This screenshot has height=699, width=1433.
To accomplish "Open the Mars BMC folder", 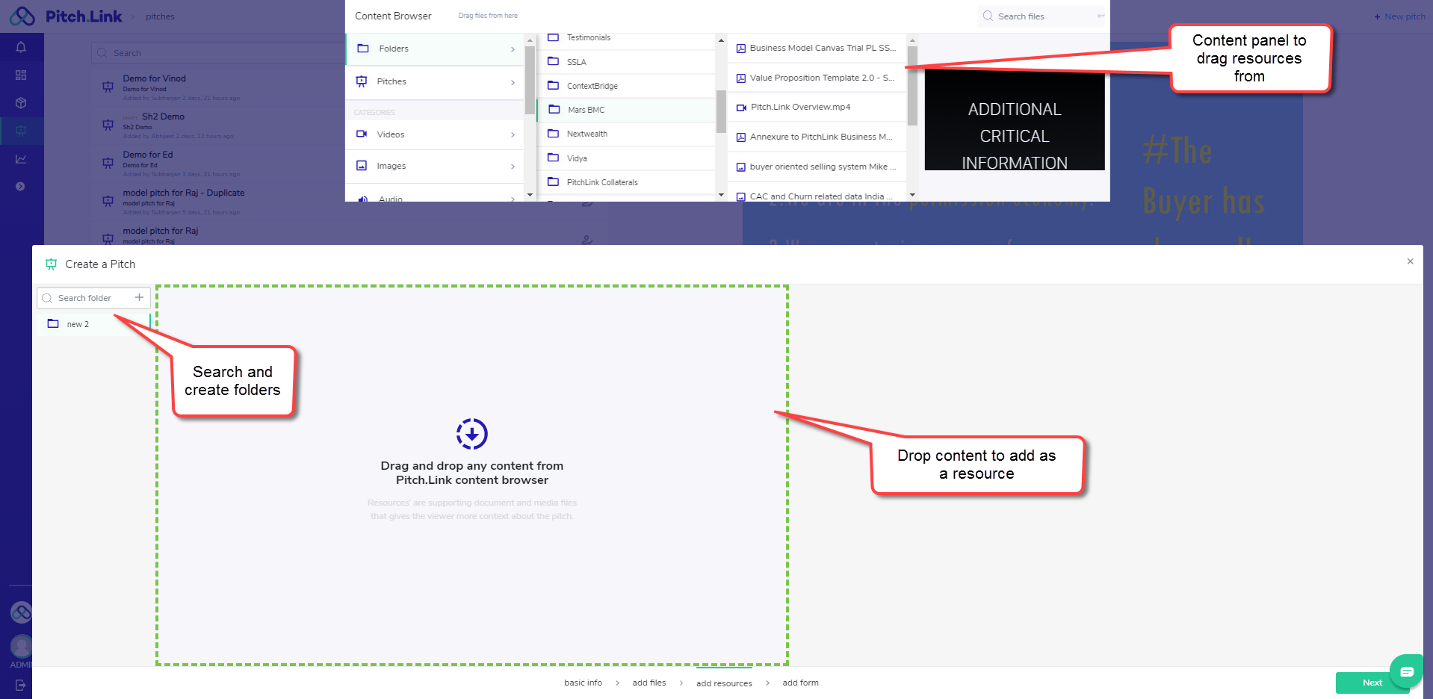I will click(586, 110).
